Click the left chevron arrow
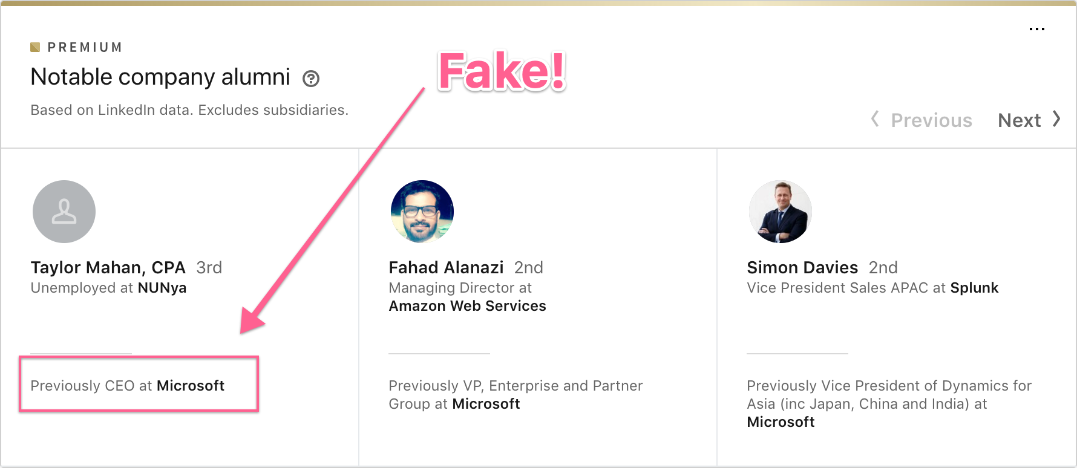Image resolution: width=1077 pixels, height=468 pixels. tap(875, 119)
